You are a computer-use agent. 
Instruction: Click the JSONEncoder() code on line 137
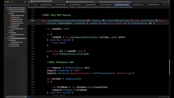point(73,79)
